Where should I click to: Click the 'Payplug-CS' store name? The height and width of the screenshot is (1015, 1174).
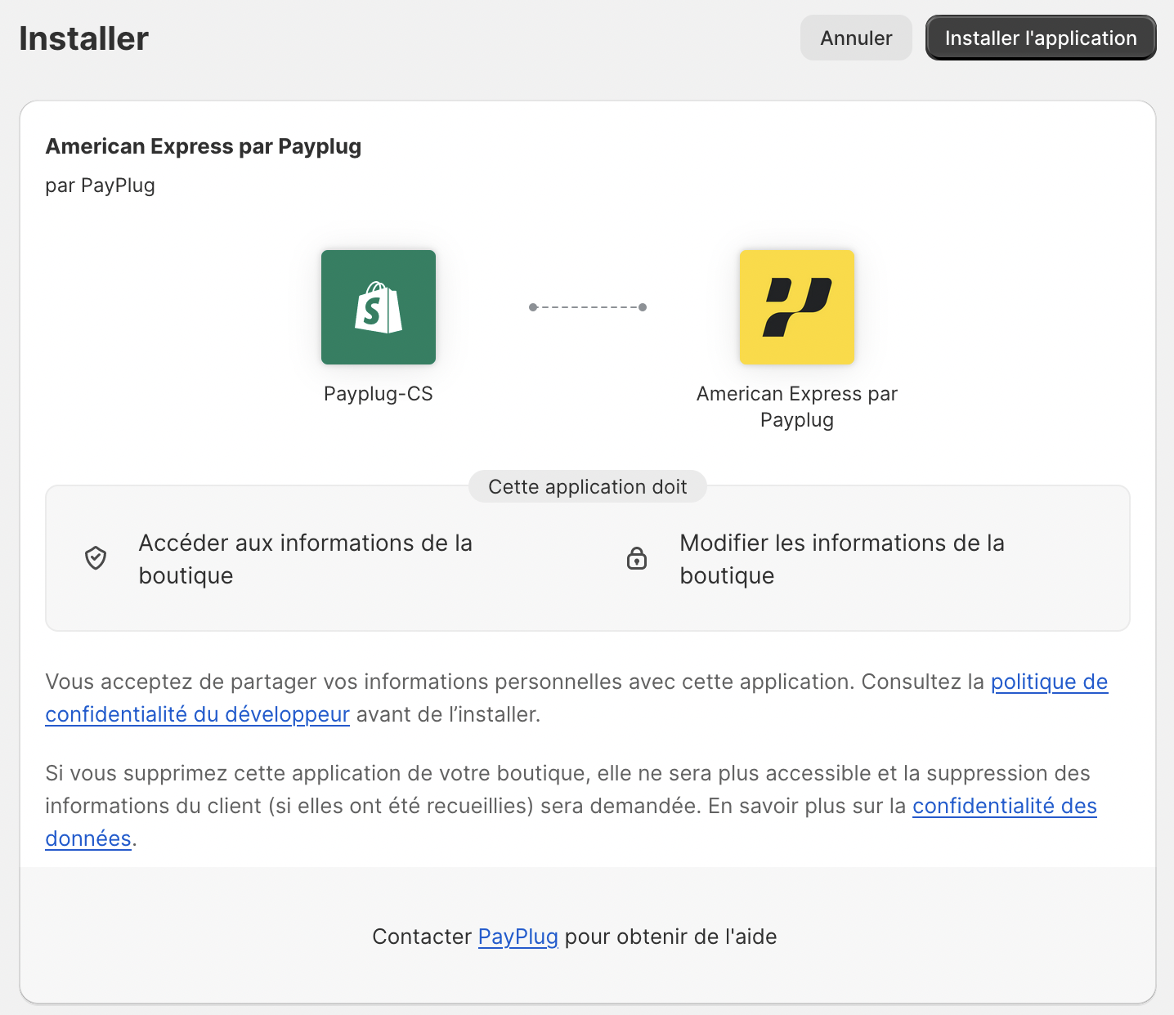379,394
